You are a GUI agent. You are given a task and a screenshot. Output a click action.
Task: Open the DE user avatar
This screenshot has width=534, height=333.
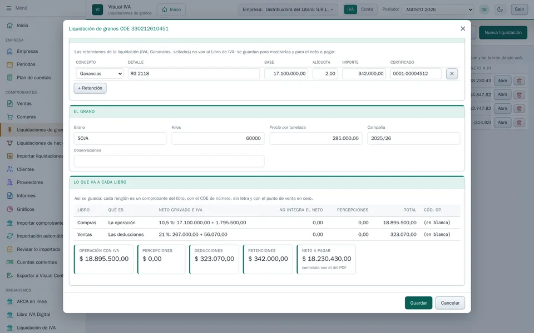point(484,9)
